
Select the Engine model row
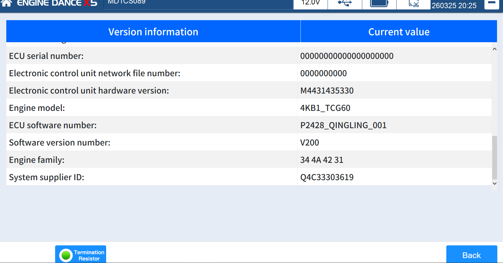(x=152, y=108)
